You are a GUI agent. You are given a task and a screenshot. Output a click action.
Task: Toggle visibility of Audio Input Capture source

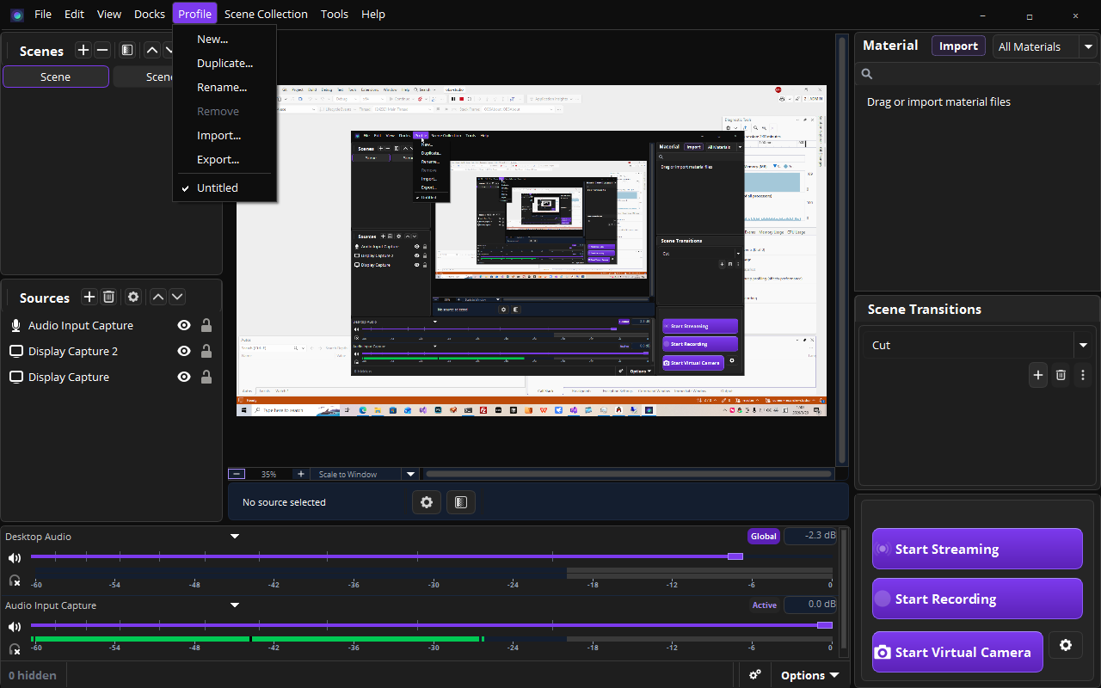click(x=183, y=325)
